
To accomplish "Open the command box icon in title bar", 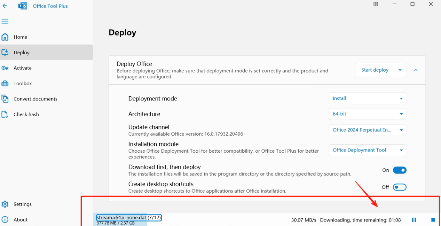I will pos(376,4).
